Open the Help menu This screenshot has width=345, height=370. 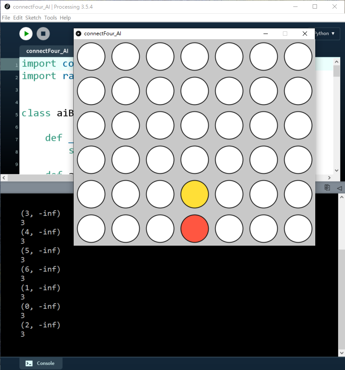65,18
